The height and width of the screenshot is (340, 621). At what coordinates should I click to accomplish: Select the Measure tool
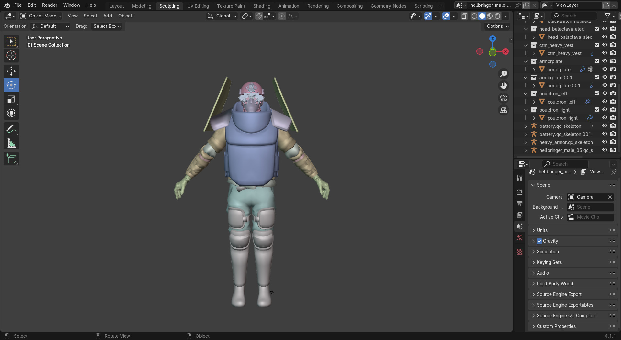tap(11, 143)
